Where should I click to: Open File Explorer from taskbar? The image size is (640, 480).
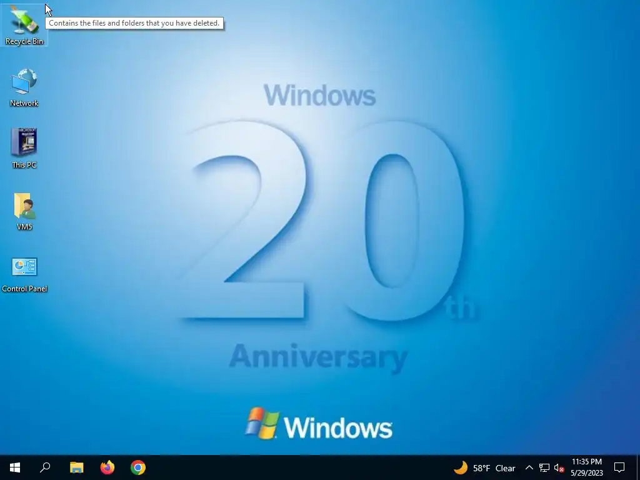[76, 467]
